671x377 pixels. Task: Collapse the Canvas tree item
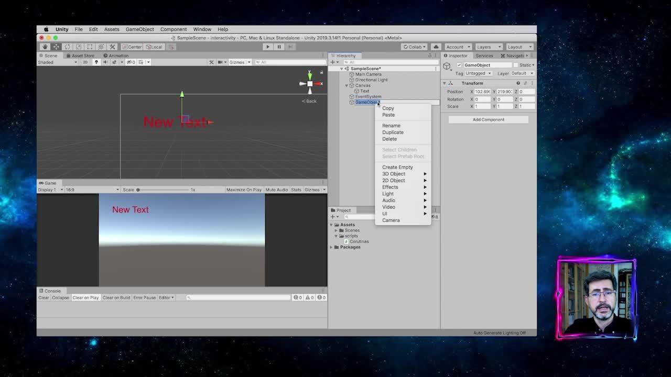tap(347, 85)
